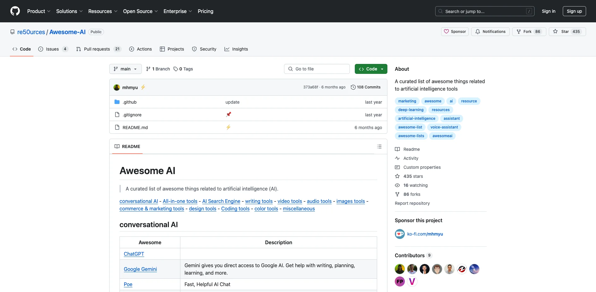Viewport: 596px width, 292px height.
Task: Expand the Product menu
Action: tap(39, 11)
